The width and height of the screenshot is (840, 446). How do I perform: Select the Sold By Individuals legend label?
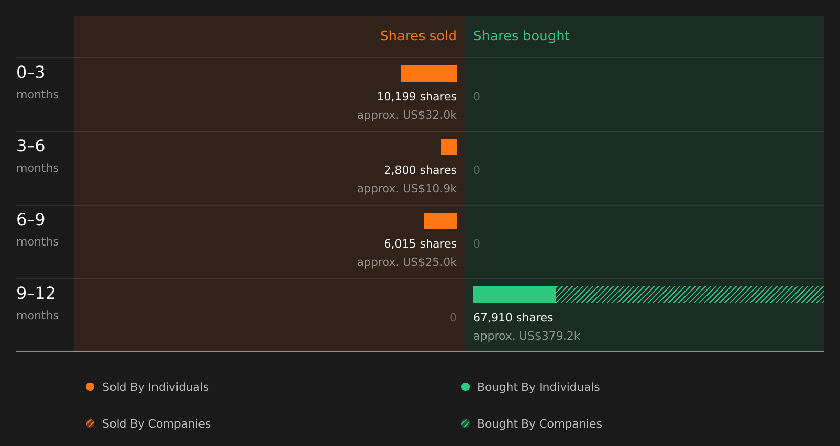coord(156,387)
